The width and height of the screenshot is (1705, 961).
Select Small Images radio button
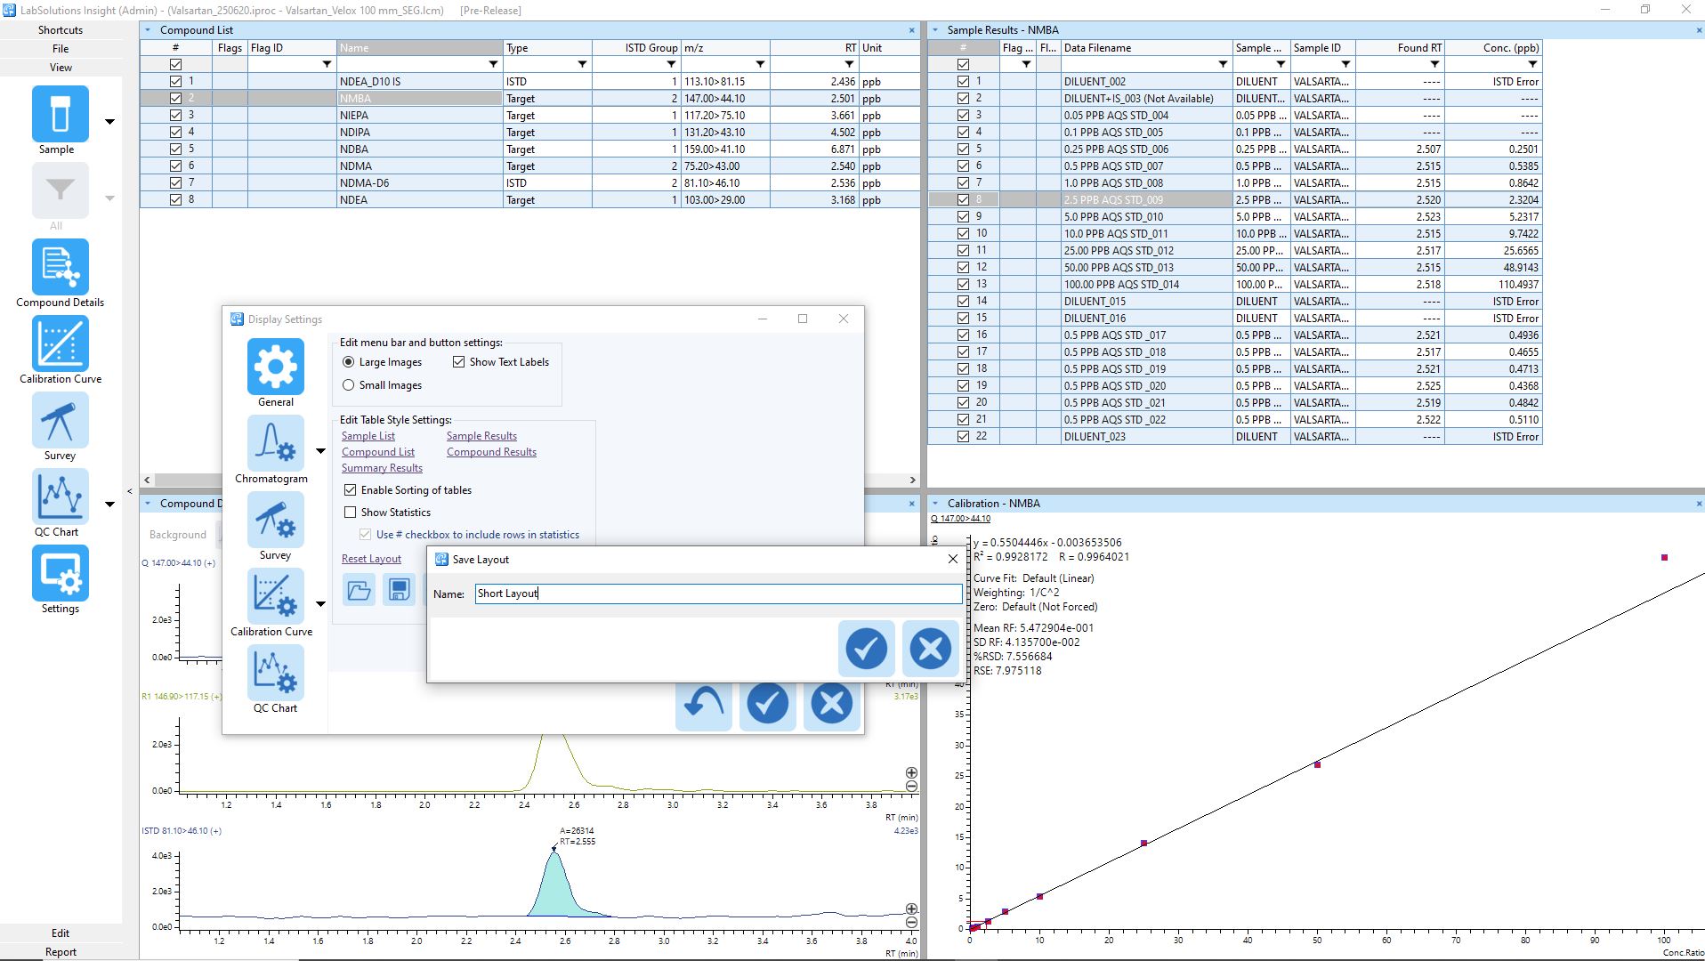349,385
